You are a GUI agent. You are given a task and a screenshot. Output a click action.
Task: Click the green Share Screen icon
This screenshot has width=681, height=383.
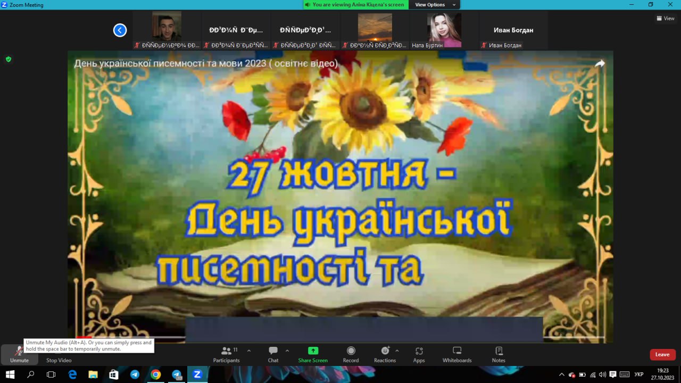313,351
